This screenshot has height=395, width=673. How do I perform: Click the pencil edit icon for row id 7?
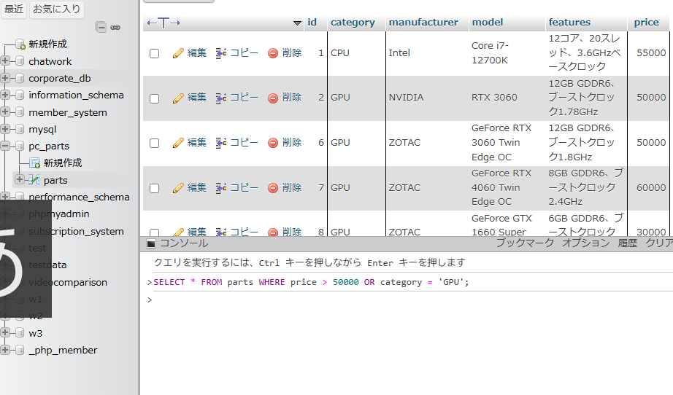(x=178, y=188)
